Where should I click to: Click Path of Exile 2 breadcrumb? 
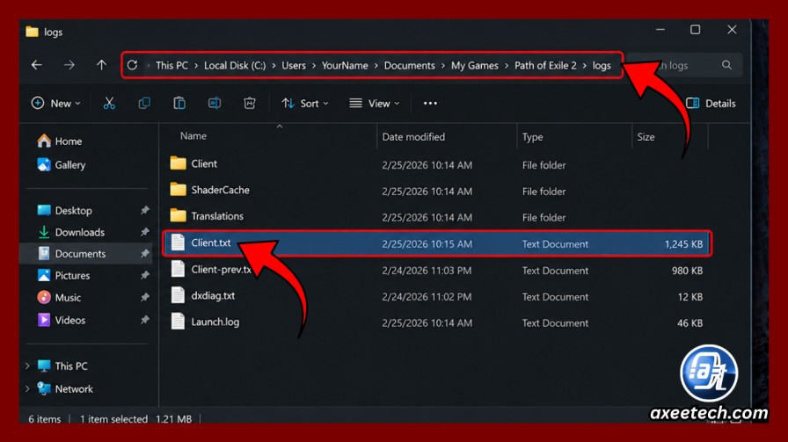pyautogui.click(x=545, y=65)
